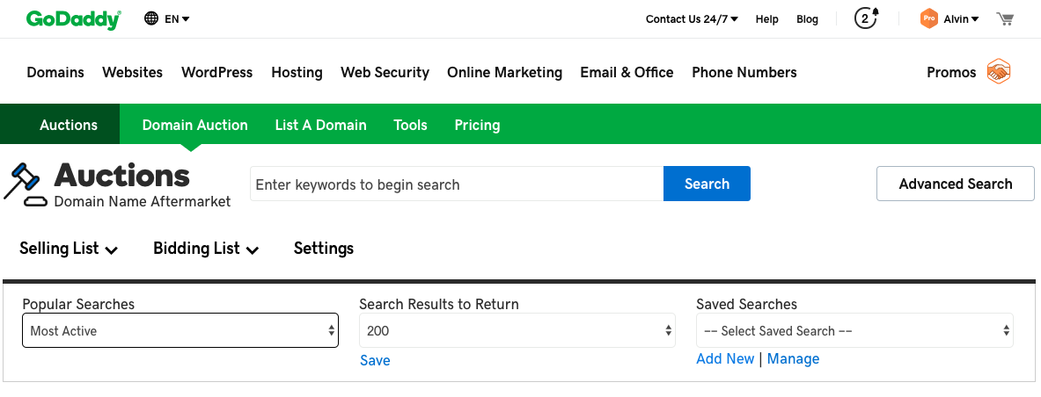Open the notifications bell icon
1041x397 pixels.
point(868,18)
